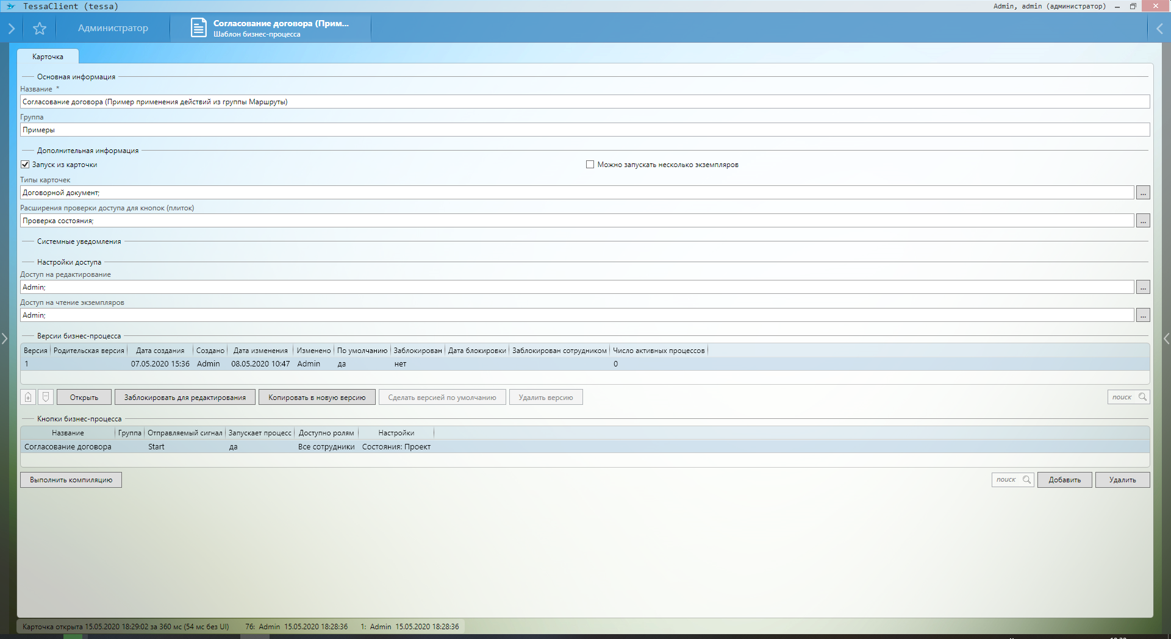Open the ellipsis picker for 'Типы карточек'
Screen dimensions: 1171x639
point(1143,193)
